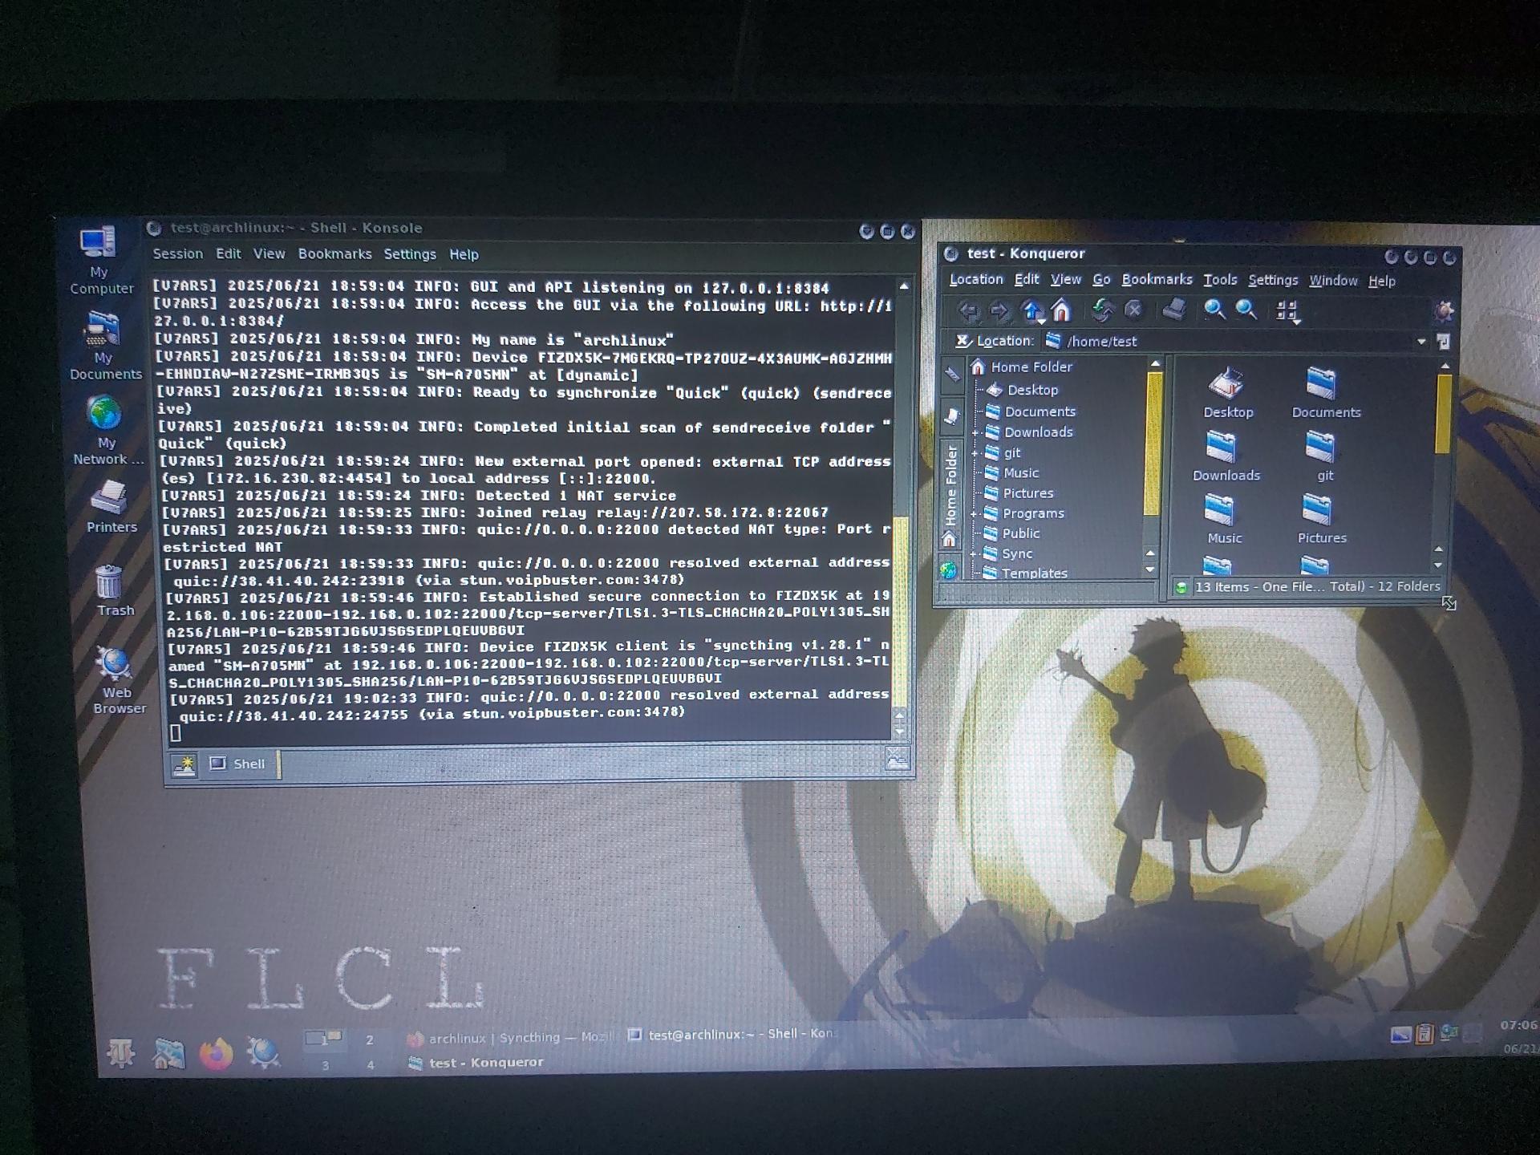
Task: Expand the Programs tree node
Action: (x=974, y=514)
